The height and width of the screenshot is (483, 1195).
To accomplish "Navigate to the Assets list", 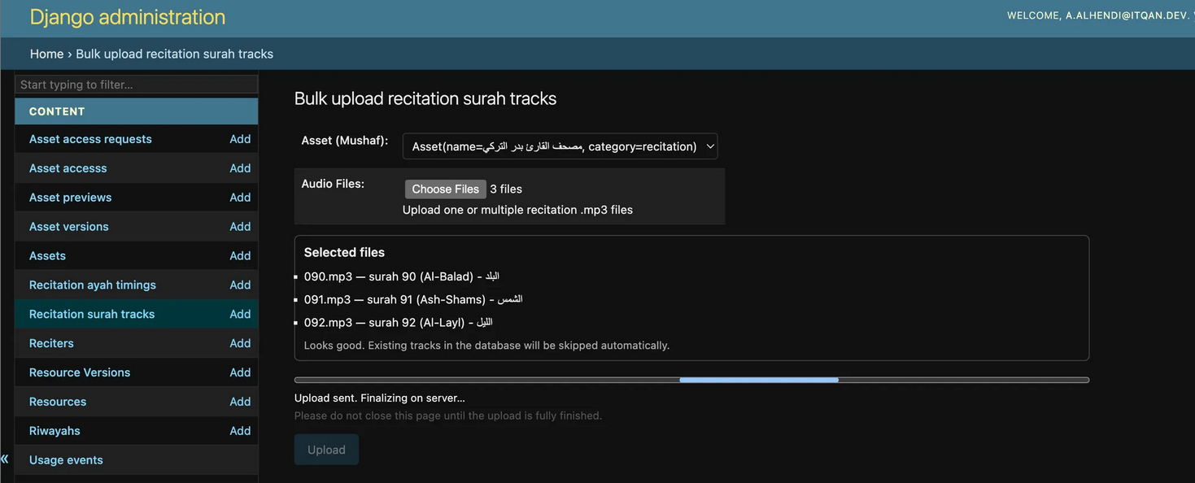I will click(47, 255).
